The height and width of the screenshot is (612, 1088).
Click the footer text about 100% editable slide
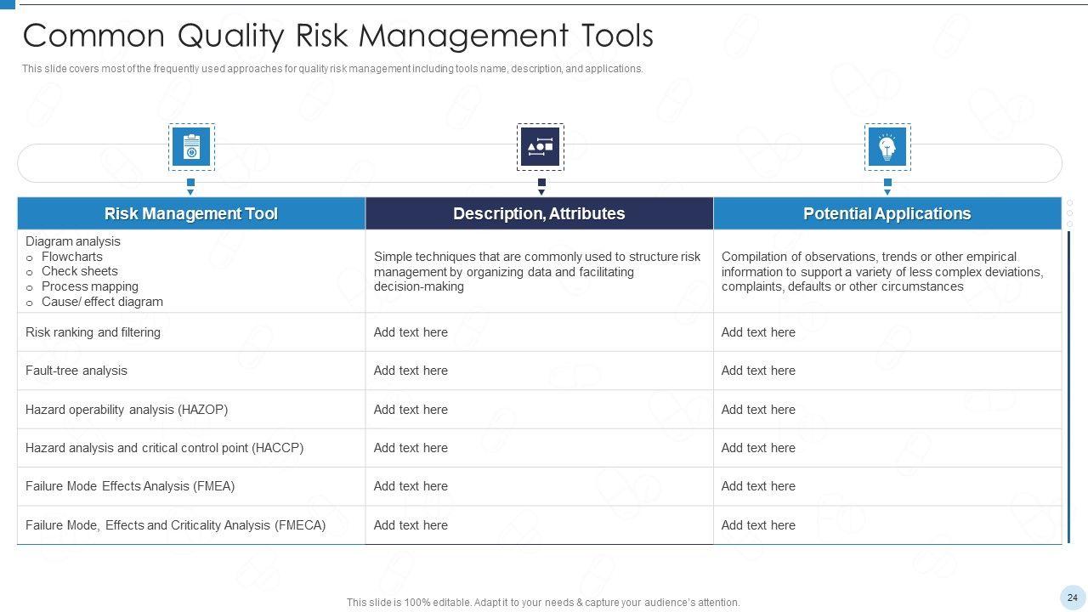tap(543, 603)
